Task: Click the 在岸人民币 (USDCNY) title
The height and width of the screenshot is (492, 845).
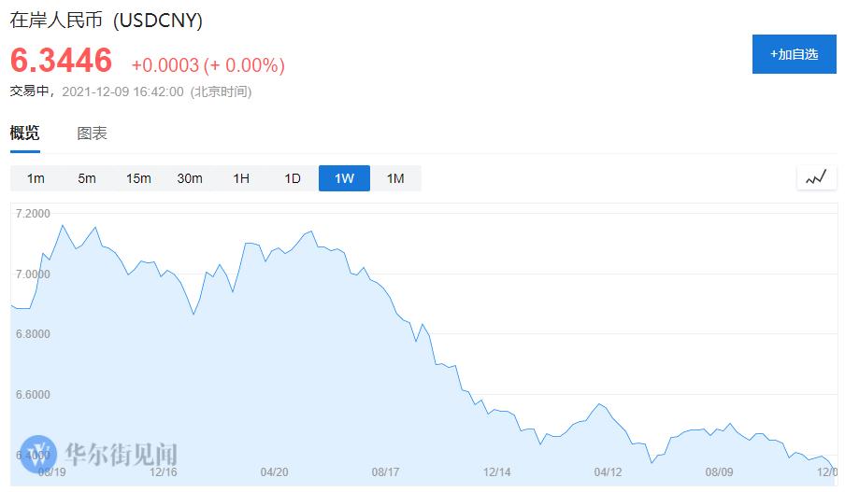Action: (x=107, y=20)
